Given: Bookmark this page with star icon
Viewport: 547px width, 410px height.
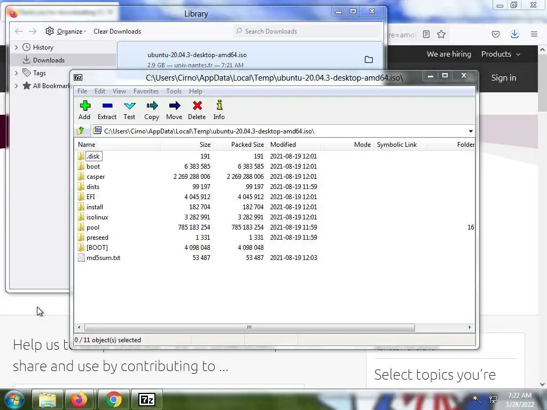Looking at the screenshot, I should tap(441, 34).
